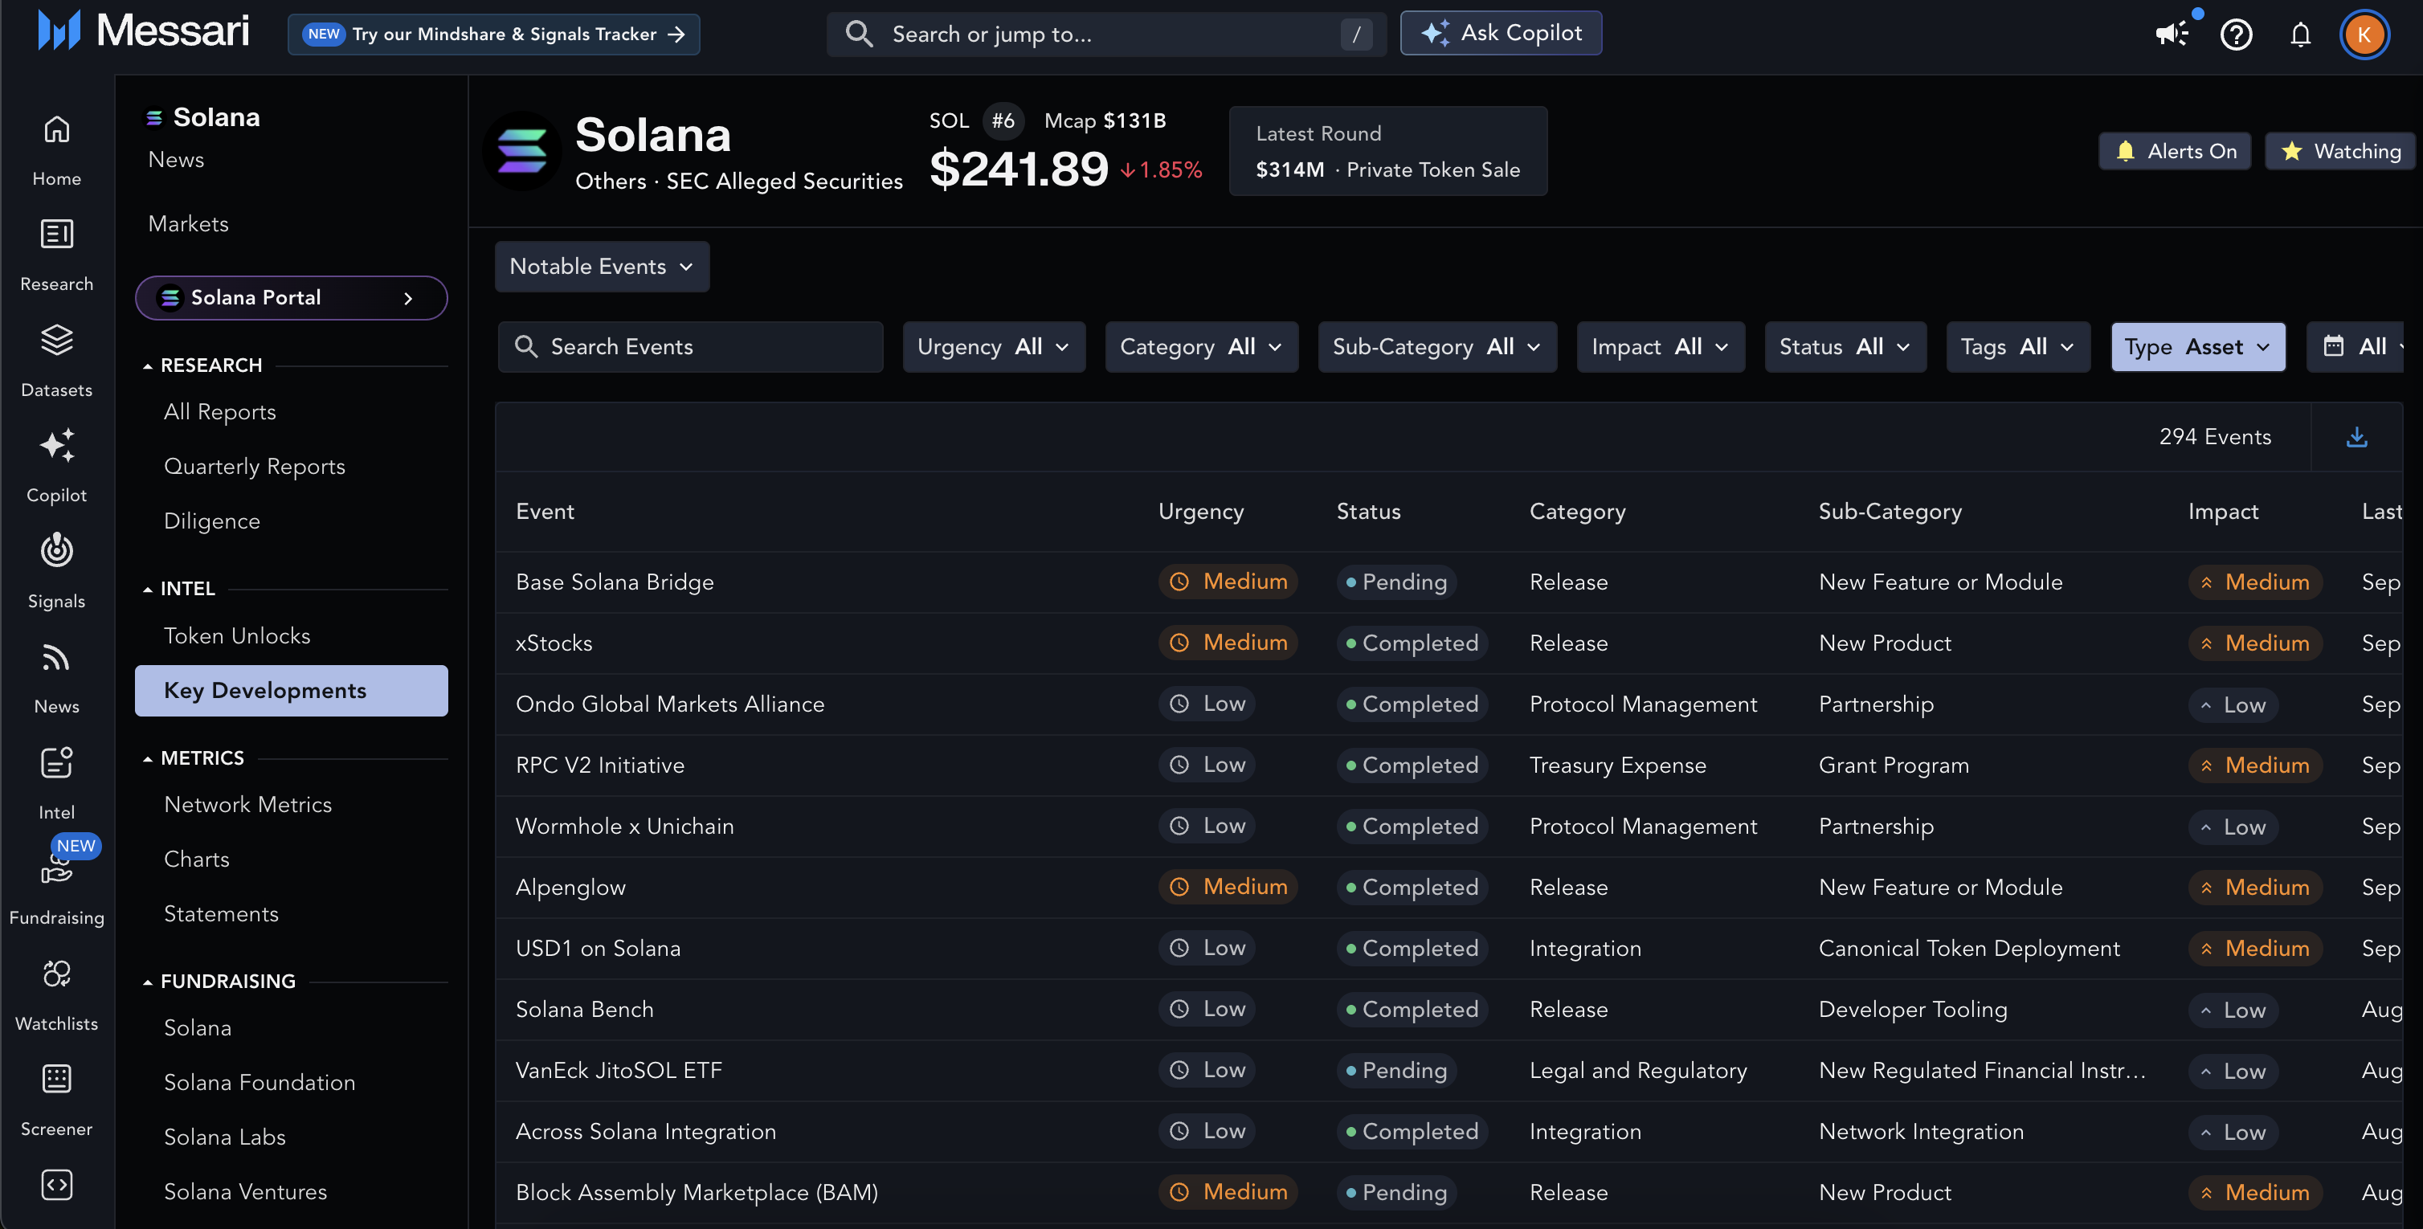Open Copilot in the left sidebar
The width and height of the screenshot is (2423, 1229).
click(x=56, y=467)
